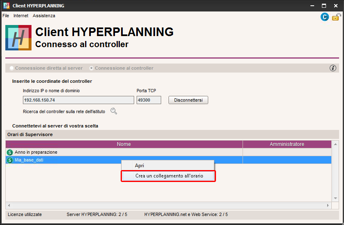Click the Amministratore column header
Screen dimensions: 344x225
tap(287, 144)
